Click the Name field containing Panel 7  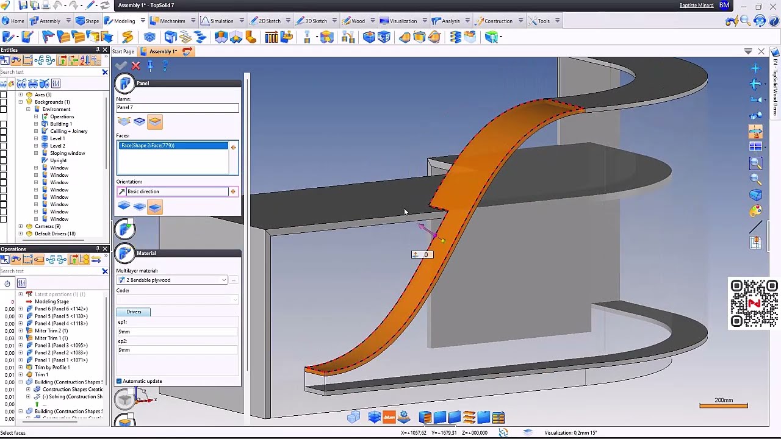(178, 107)
